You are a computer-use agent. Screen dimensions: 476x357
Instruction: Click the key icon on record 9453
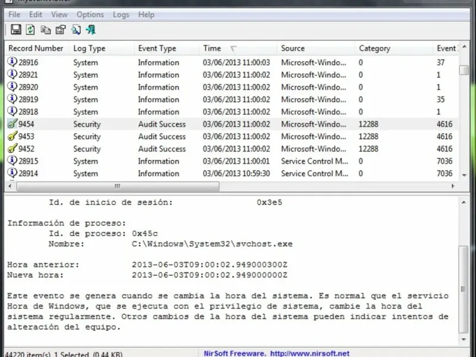(x=12, y=136)
